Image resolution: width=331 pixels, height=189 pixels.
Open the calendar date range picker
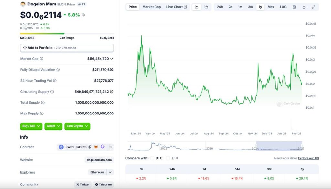click(294, 7)
